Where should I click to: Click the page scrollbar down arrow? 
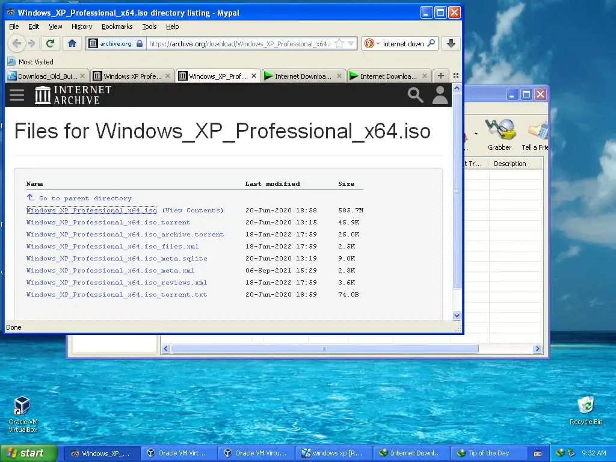pyautogui.click(x=457, y=315)
